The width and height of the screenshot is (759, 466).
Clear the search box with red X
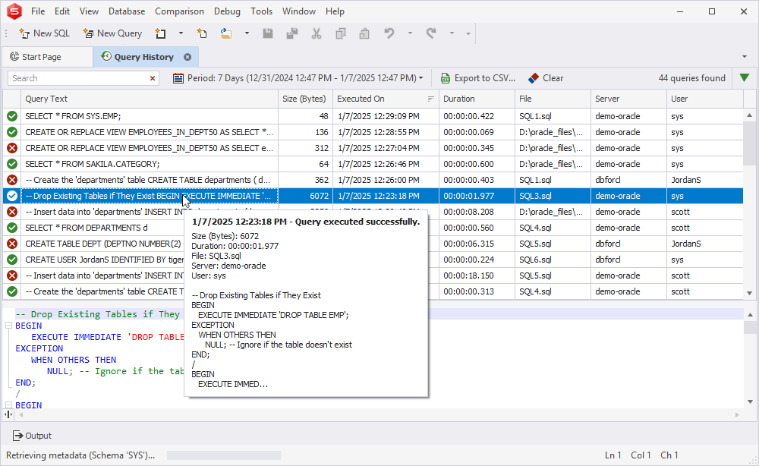(x=153, y=78)
